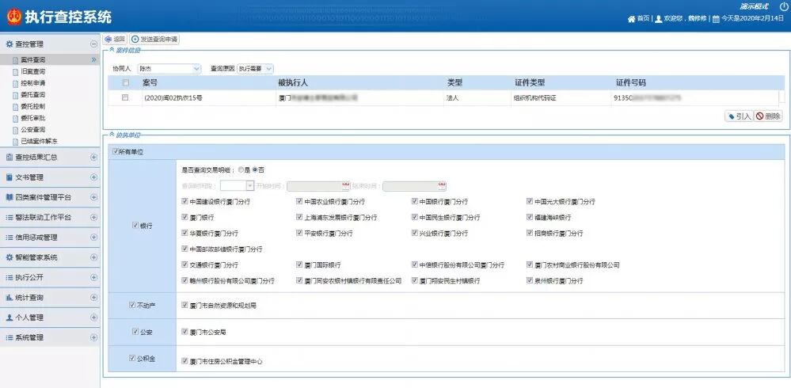Click page icon beside 公安查询
The width and height of the screenshot is (791, 388).
[x=15, y=130]
